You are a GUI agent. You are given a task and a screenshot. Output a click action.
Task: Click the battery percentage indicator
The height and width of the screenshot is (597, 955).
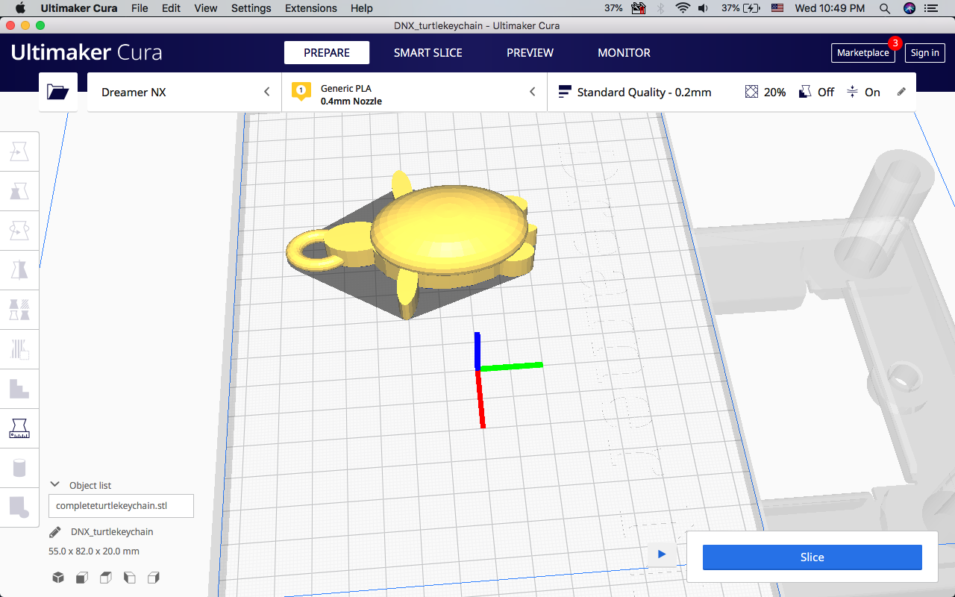click(731, 8)
